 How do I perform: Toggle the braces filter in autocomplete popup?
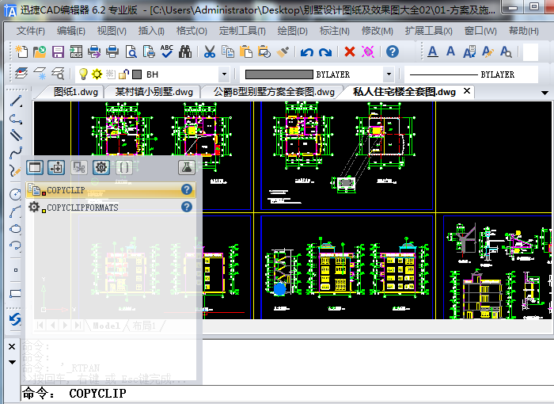coord(124,167)
